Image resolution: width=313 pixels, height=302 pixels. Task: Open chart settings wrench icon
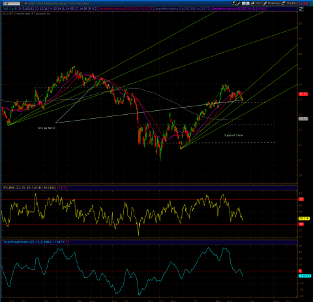239,3
